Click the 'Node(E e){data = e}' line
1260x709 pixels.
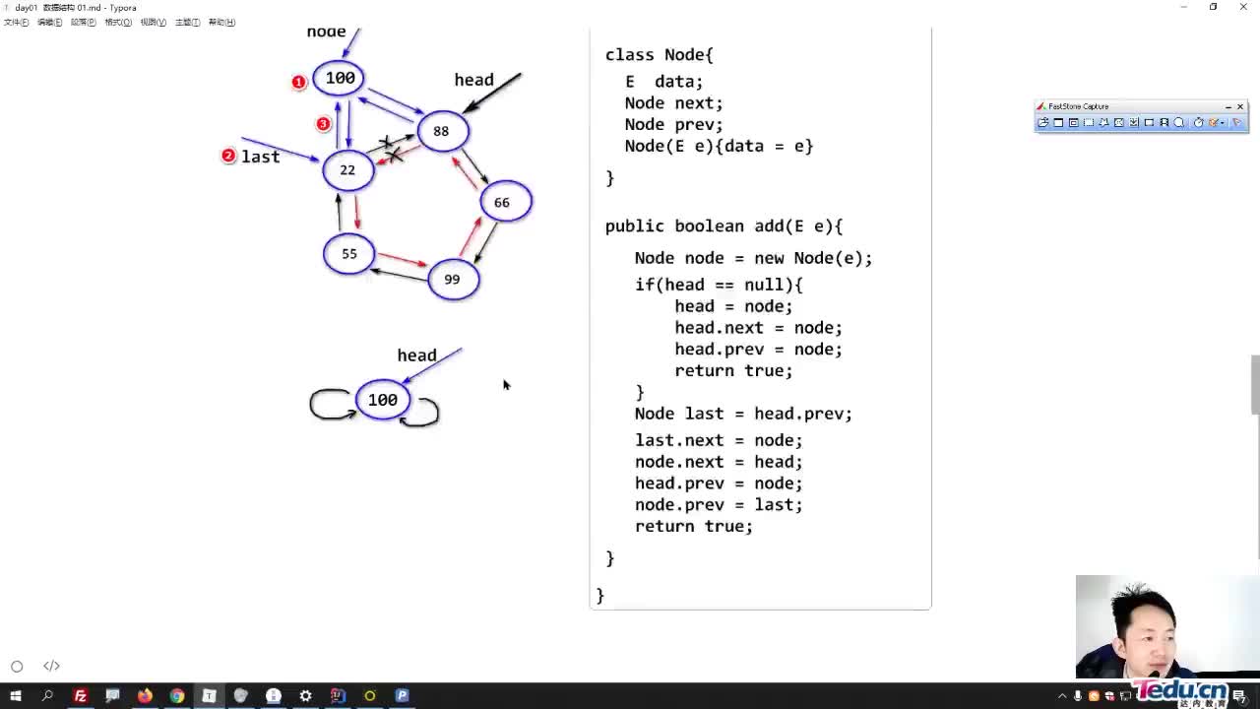pyautogui.click(x=719, y=146)
